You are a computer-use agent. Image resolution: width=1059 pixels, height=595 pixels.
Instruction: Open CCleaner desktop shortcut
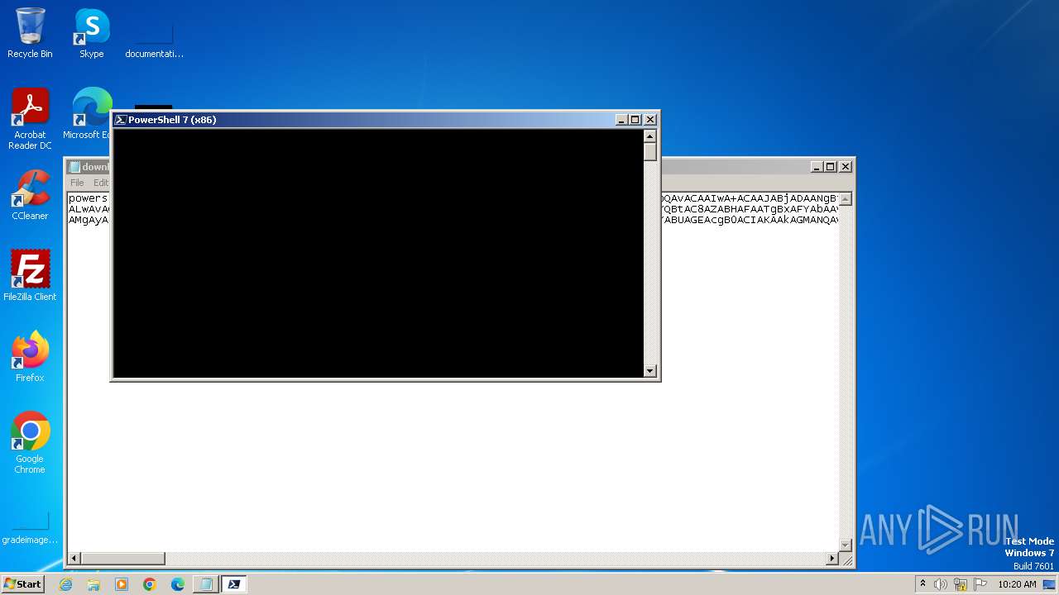tap(30, 195)
